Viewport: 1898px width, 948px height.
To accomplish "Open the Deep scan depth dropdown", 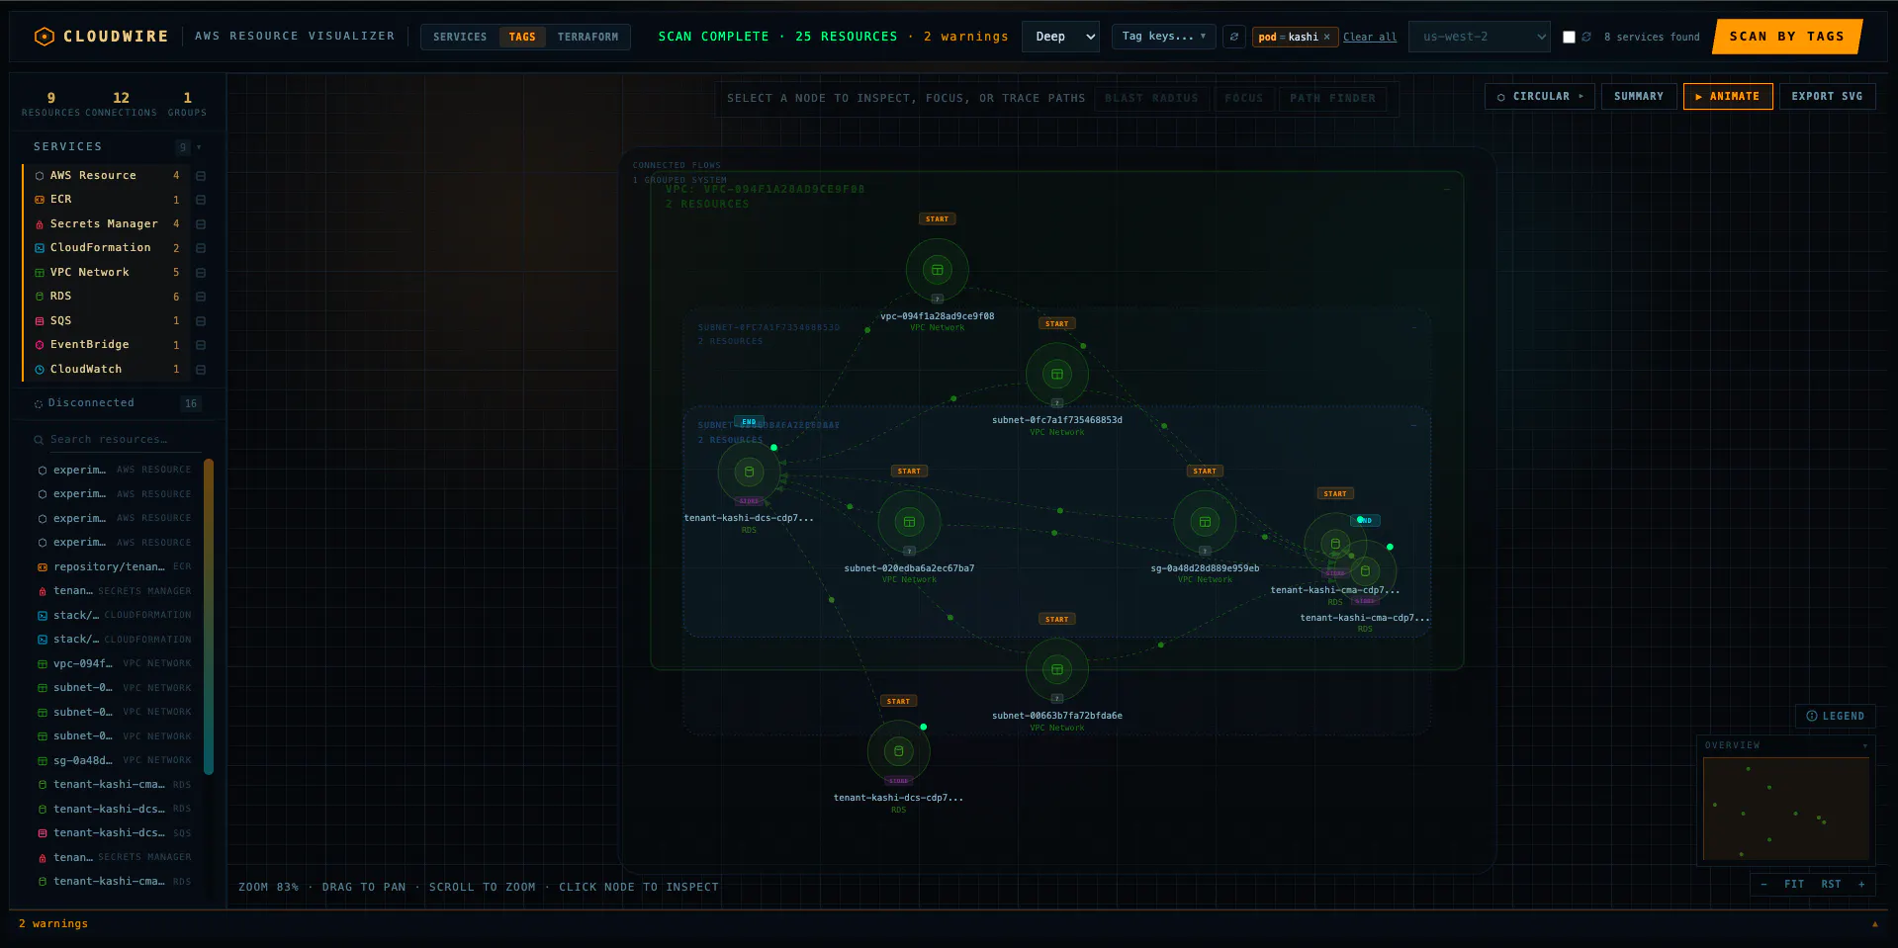I will click(1060, 37).
